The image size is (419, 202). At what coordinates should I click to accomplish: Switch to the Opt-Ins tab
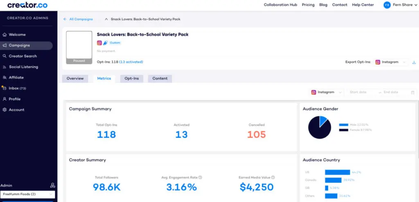(131, 78)
